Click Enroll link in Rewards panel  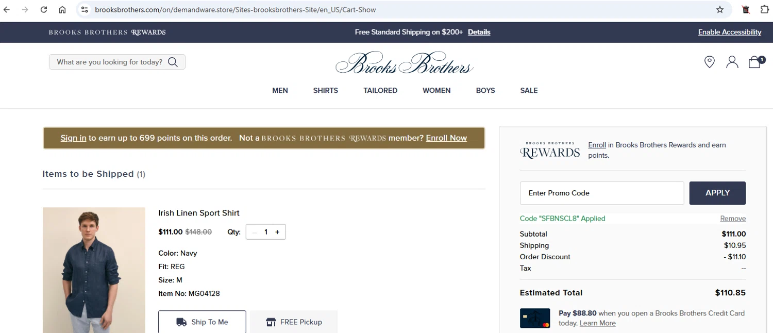[x=597, y=145]
